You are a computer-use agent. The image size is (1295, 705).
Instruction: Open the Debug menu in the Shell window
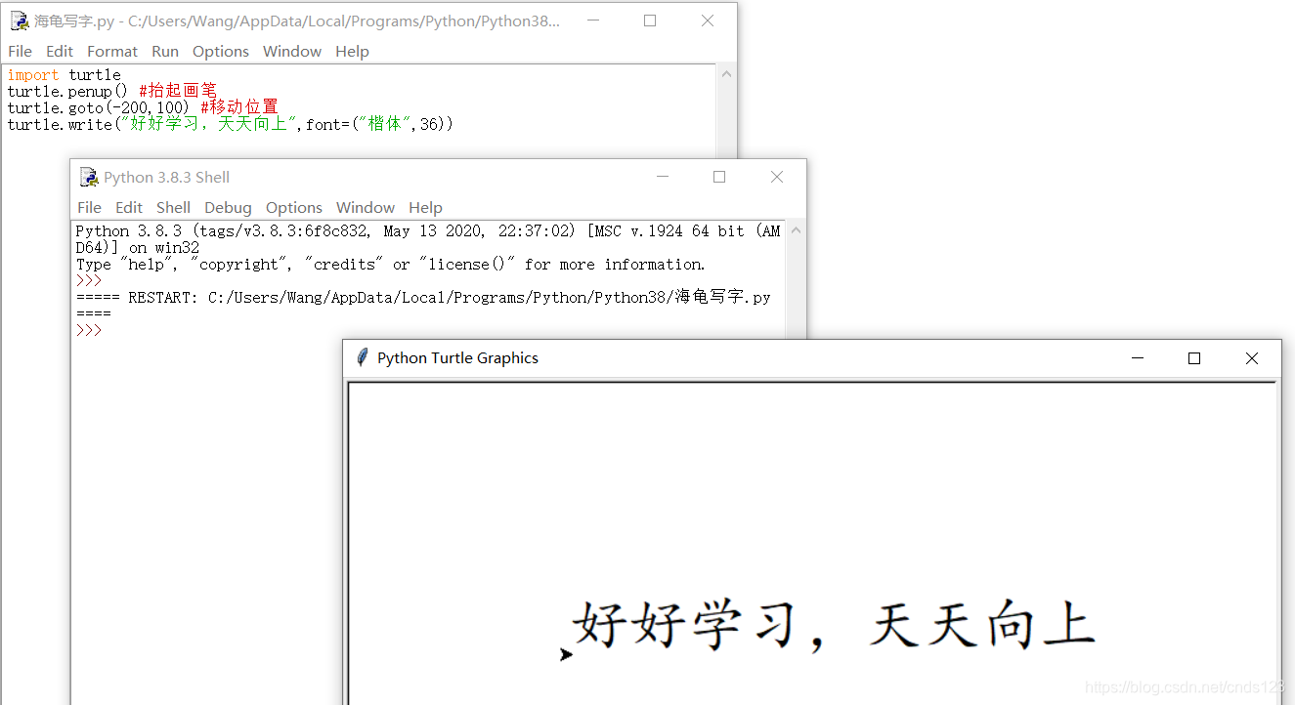click(228, 207)
